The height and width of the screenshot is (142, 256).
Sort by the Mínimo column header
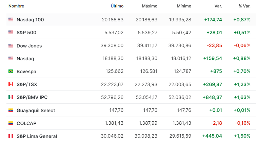184,6
